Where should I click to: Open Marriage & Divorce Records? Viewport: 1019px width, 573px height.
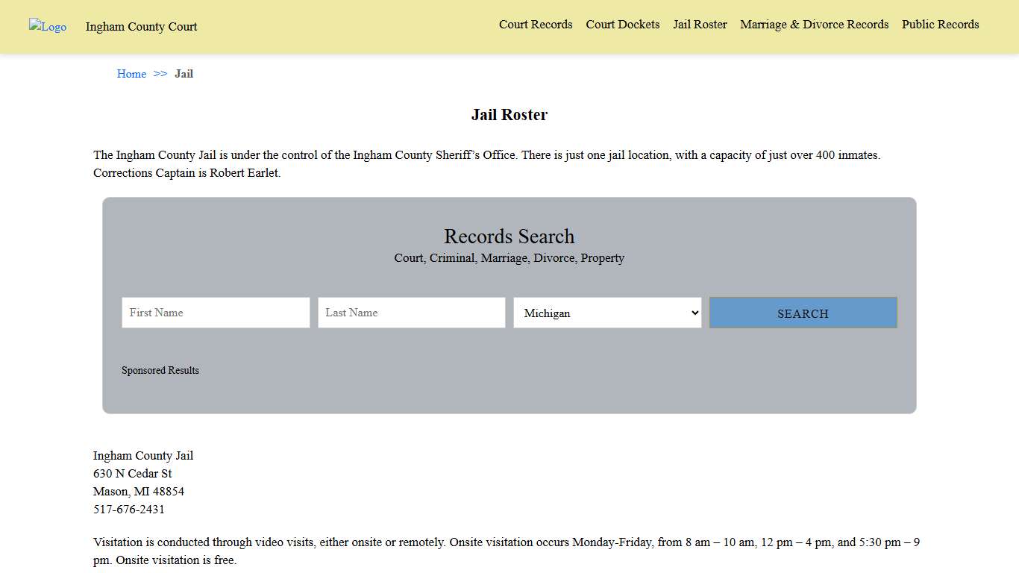tap(814, 25)
